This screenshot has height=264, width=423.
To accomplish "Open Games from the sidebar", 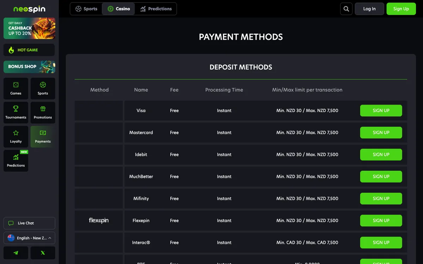I will coord(16,88).
